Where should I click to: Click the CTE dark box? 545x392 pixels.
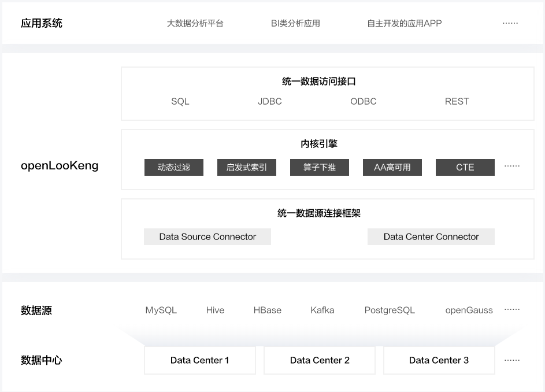[465, 167]
